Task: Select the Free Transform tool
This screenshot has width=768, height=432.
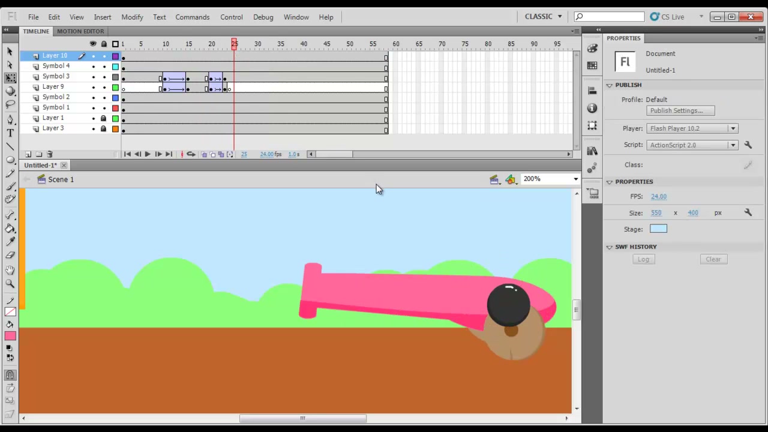Action: [x=10, y=78]
